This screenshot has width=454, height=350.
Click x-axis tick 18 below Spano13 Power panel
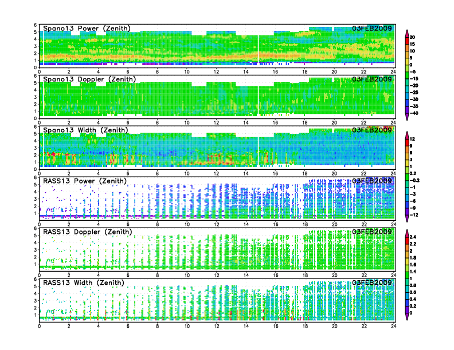click(x=304, y=72)
